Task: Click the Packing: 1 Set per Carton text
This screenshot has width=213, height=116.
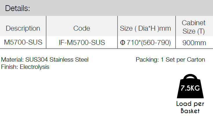Action: tap(170, 60)
